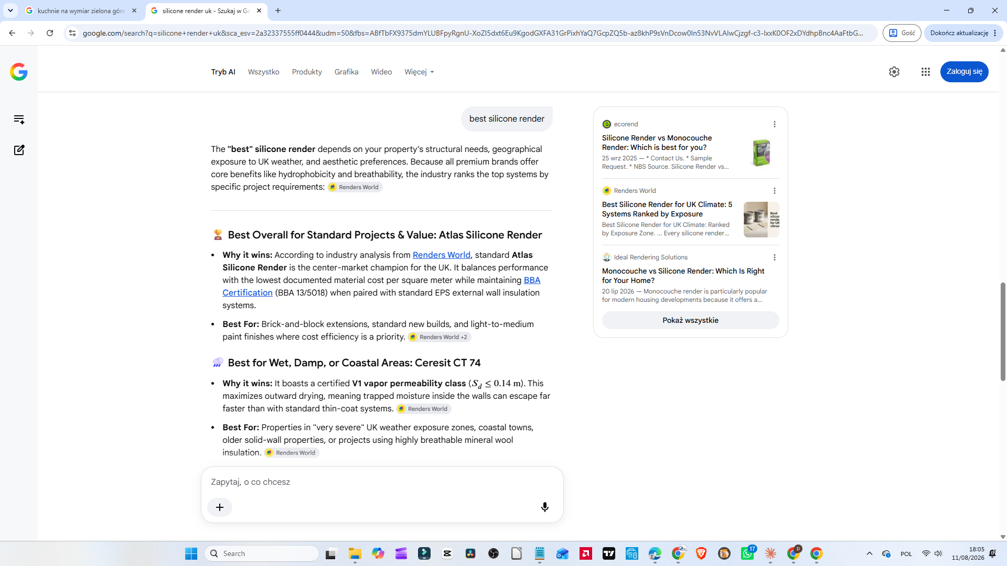Click the Renders World chip after mineral wool insulation
Image resolution: width=1007 pixels, height=566 pixels.
tap(292, 453)
